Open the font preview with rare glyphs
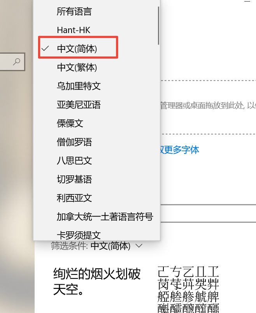The width and height of the screenshot is (256, 313). tap(188, 289)
